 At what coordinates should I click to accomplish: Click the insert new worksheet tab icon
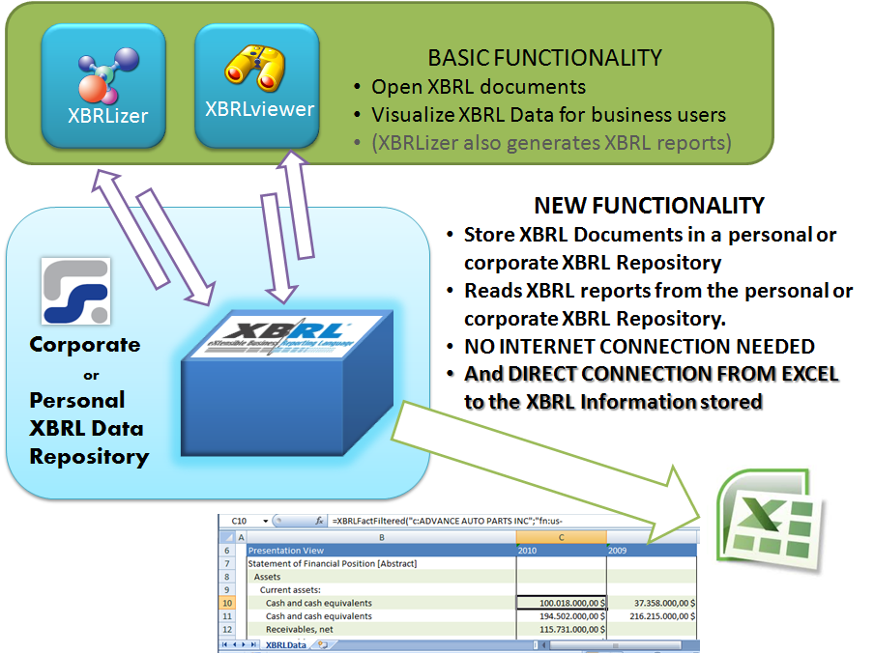(x=322, y=645)
